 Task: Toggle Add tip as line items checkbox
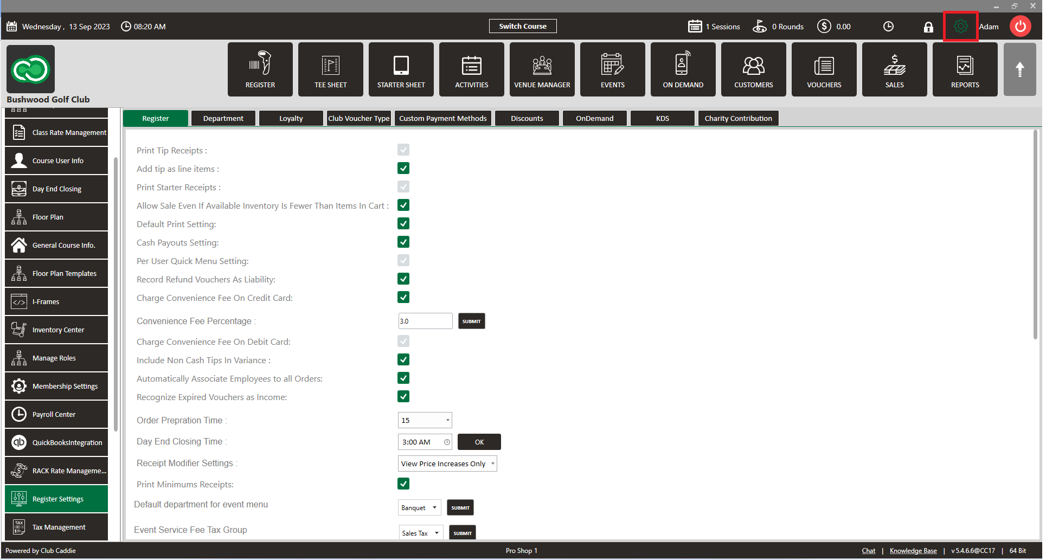point(403,169)
